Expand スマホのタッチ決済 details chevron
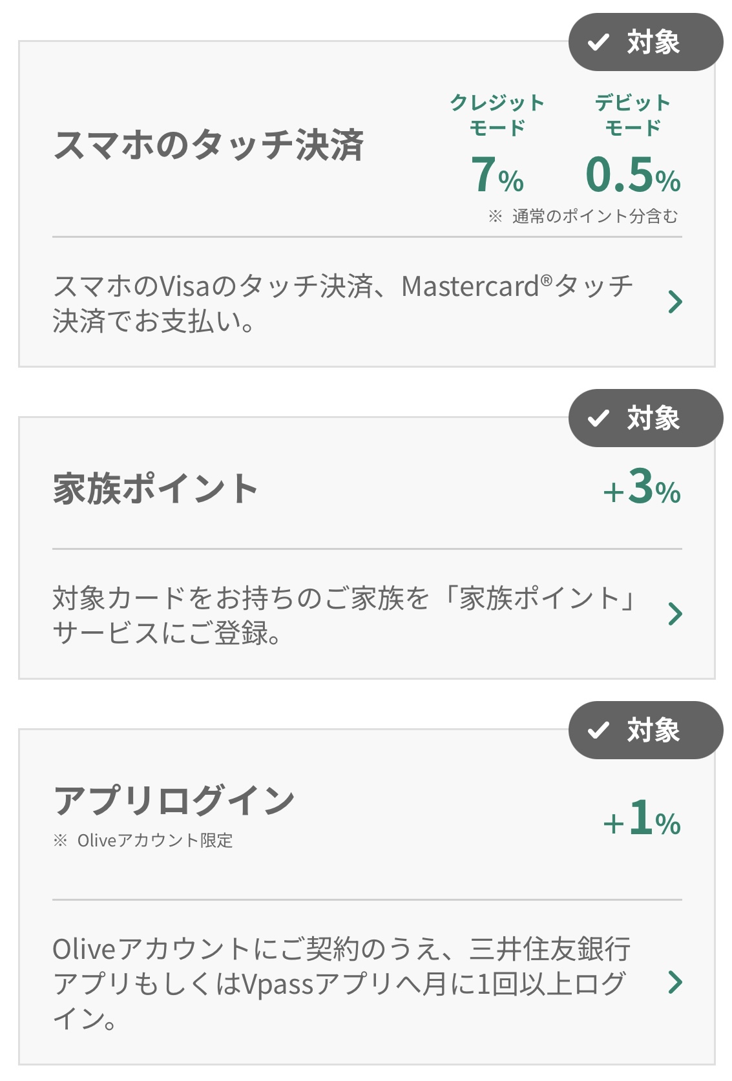The image size is (732, 1081). (x=675, y=302)
